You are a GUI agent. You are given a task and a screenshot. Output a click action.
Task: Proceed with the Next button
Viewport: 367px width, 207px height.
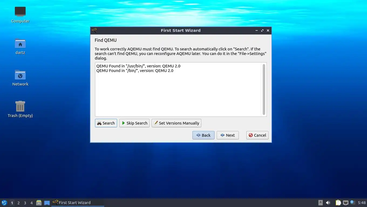(x=228, y=135)
